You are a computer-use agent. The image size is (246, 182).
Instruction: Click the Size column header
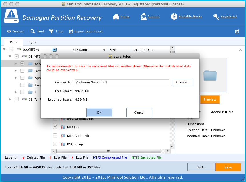coord(119,50)
